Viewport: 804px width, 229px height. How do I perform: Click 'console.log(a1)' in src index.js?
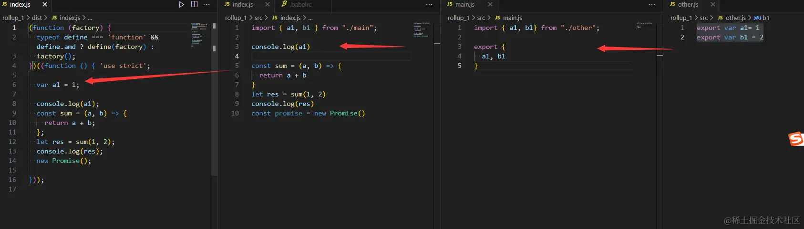(280, 47)
